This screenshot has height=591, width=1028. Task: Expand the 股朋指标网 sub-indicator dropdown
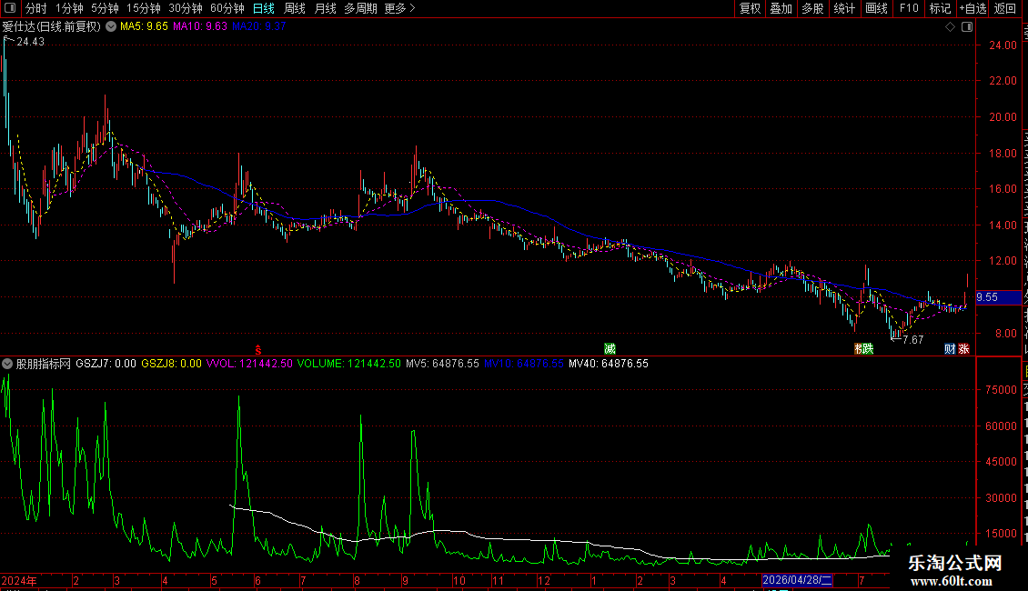(x=7, y=364)
